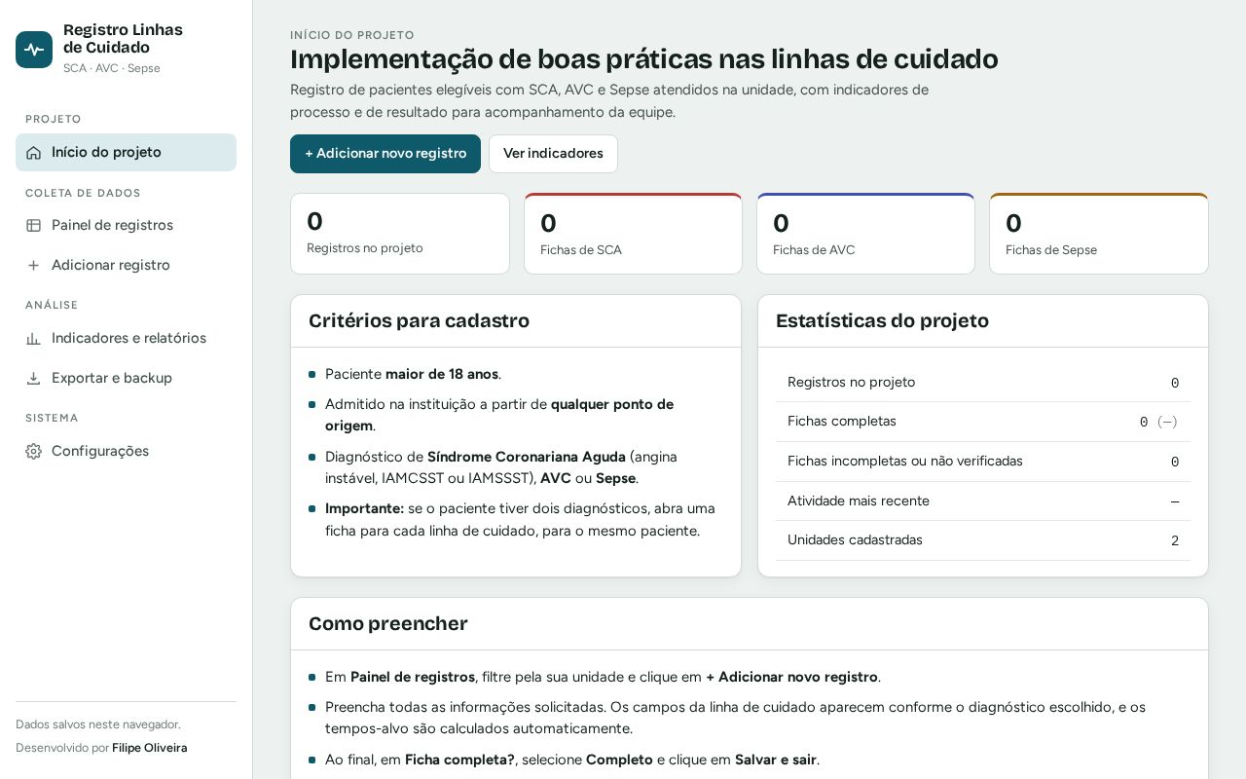Click Fichas incompletas ou não verificadas row
Image resolution: width=1246 pixels, height=779 pixels.
pos(983,462)
